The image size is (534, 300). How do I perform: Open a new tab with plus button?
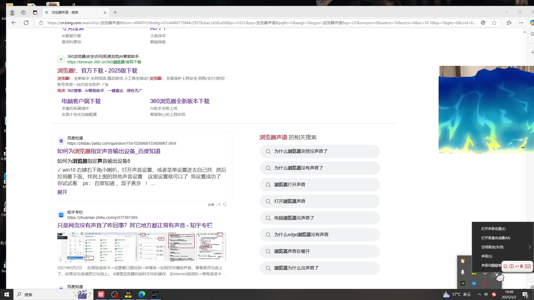[x=115, y=12]
